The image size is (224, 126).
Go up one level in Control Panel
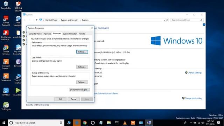click(36, 20)
